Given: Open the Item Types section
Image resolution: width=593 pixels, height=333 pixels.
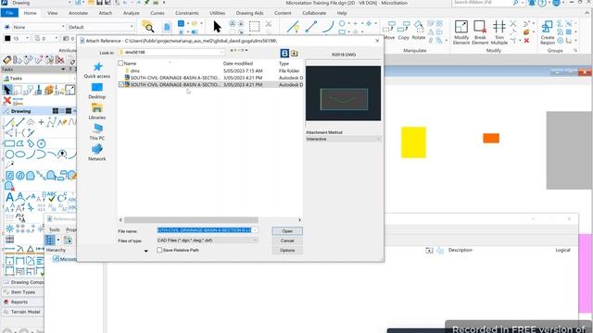Looking at the screenshot, I should click(22, 292).
